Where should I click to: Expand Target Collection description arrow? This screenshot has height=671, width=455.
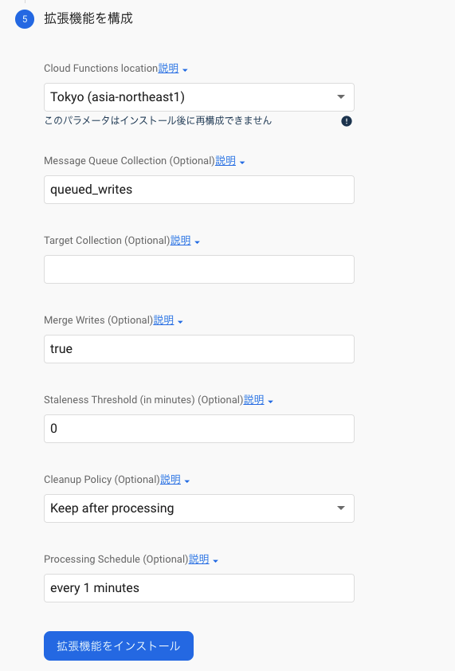198,241
